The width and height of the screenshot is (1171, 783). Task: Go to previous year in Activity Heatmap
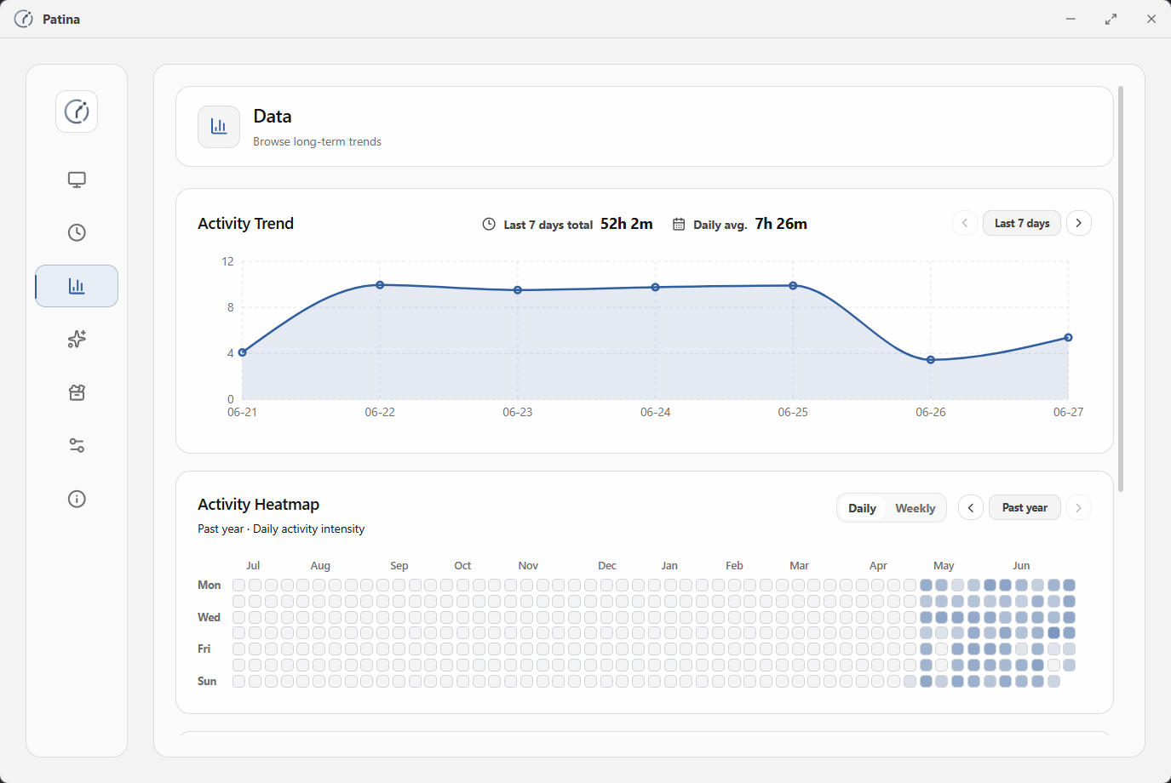pyautogui.click(x=971, y=507)
